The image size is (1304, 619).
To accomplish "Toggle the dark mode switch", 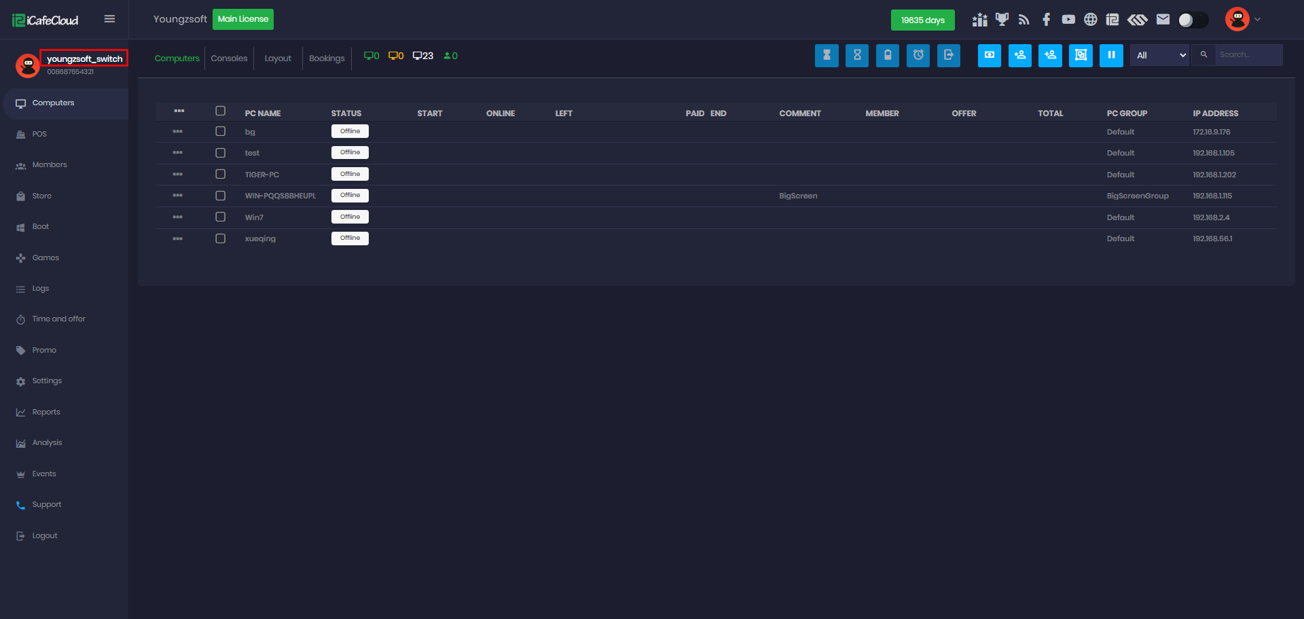I will pyautogui.click(x=1193, y=20).
